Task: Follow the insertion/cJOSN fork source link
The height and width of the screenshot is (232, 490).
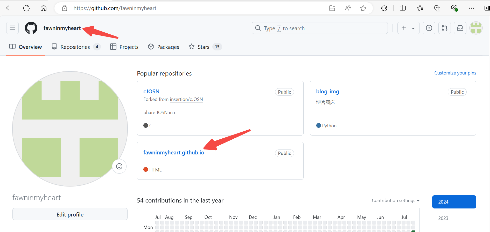Action: 186,99
